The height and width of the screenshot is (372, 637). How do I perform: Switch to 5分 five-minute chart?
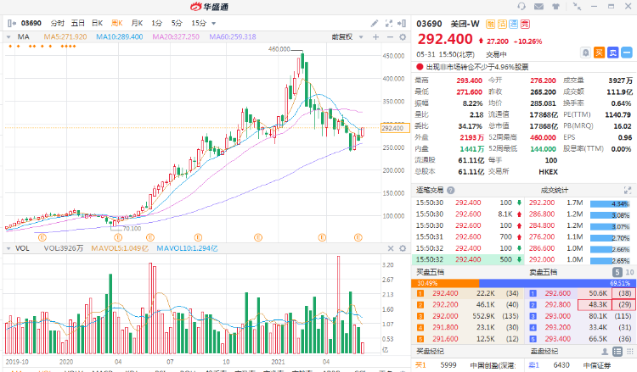[x=177, y=23]
